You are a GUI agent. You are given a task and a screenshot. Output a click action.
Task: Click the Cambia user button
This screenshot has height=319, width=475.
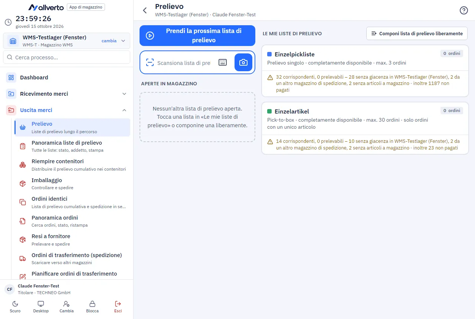pyautogui.click(x=67, y=307)
